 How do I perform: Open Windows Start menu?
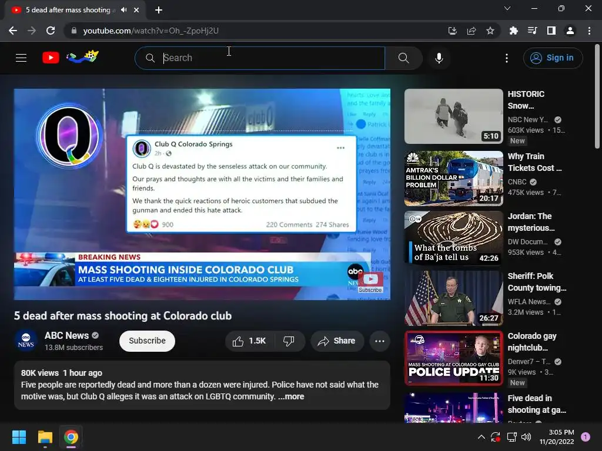(19, 437)
